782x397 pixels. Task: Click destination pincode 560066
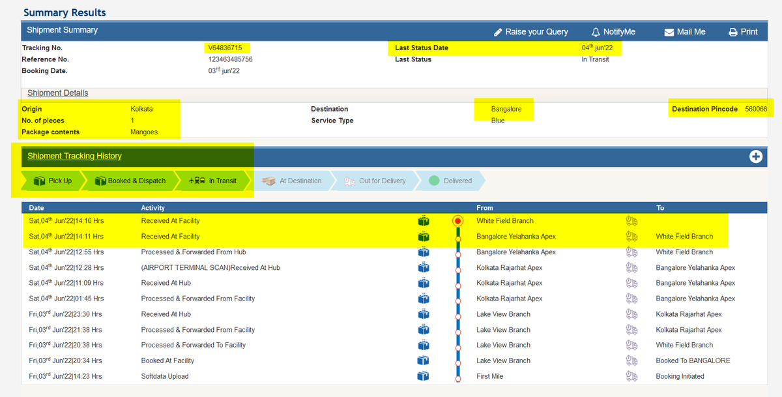point(756,109)
